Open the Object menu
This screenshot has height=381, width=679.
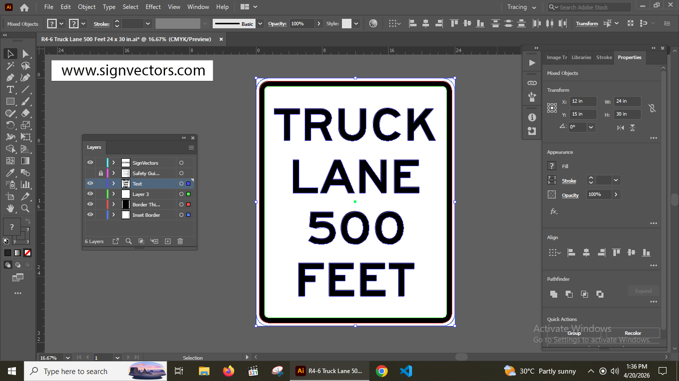[x=86, y=7]
